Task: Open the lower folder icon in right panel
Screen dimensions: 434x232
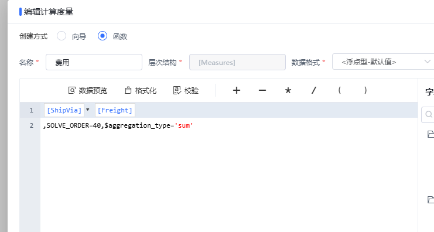Action: pyautogui.click(x=430, y=200)
